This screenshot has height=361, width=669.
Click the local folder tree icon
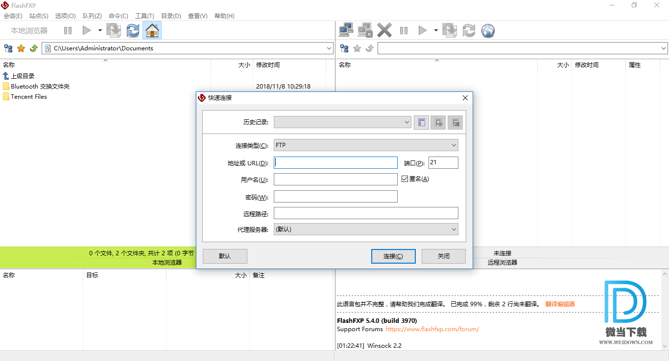pyautogui.click(x=8, y=48)
